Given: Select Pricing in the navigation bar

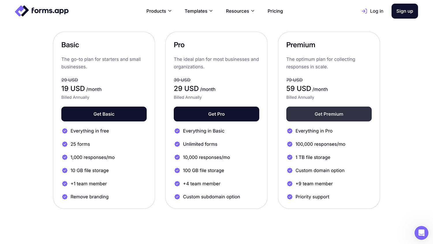Looking at the screenshot, I should coord(275,11).
